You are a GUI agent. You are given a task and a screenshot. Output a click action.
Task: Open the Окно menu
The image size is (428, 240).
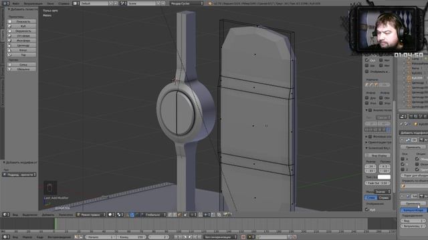pyautogui.click(x=50, y=3)
